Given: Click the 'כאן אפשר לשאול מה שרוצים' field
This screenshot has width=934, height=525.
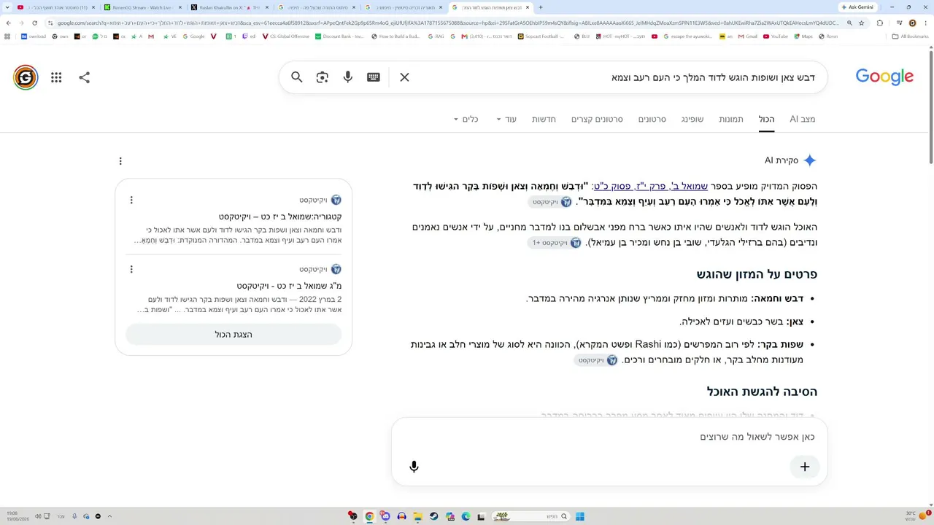Looking at the screenshot, I should (609, 437).
